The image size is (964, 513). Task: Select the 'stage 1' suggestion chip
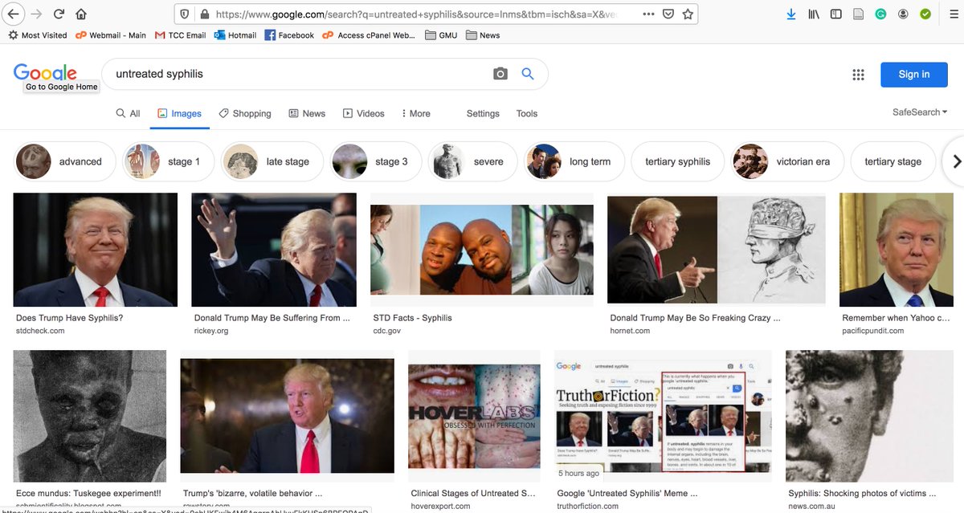point(167,161)
